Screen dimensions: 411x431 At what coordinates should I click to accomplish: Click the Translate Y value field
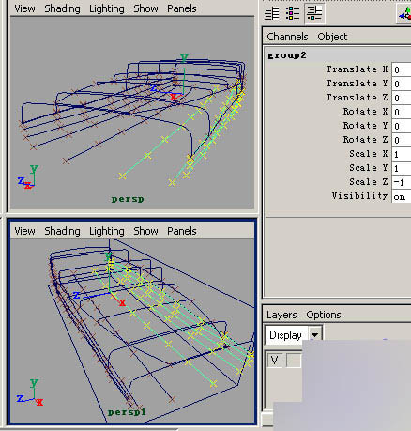(402, 84)
